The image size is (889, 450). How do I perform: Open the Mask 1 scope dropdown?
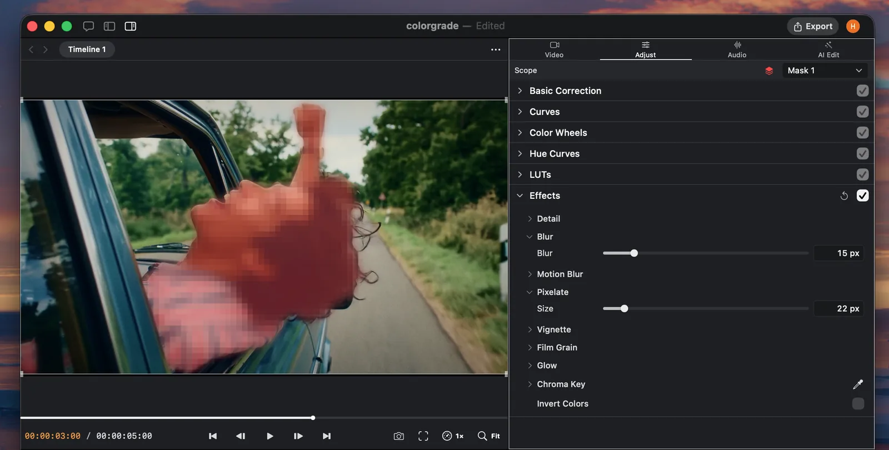825,71
